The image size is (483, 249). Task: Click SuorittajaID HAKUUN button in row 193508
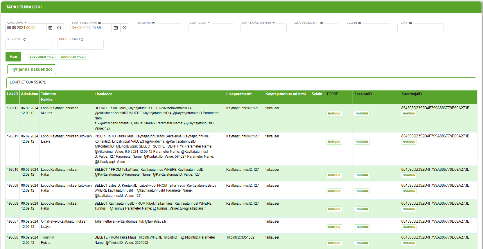click(409, 209)
